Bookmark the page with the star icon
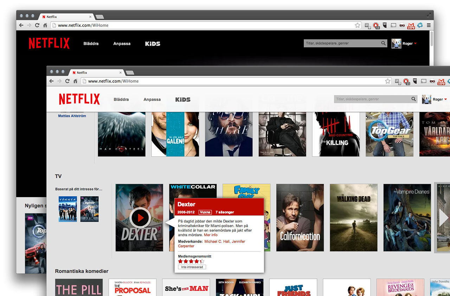This screenshot has width=450, height=296. coord(388,81)
